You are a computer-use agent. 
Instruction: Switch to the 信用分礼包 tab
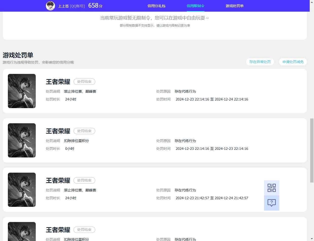pyautogui.click(x=156, y=6)
